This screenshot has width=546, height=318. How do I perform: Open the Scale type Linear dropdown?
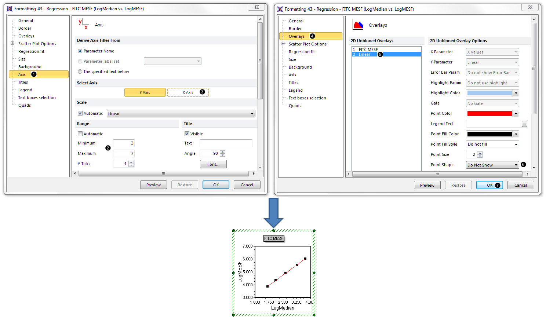tap(181, 114)
